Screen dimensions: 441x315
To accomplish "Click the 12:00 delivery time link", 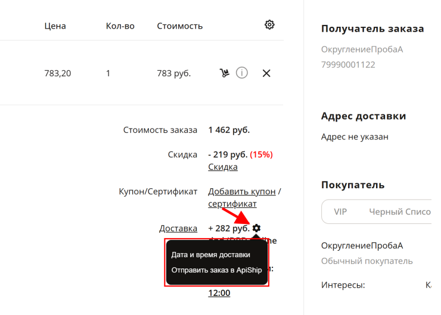I will pos(219,293).
